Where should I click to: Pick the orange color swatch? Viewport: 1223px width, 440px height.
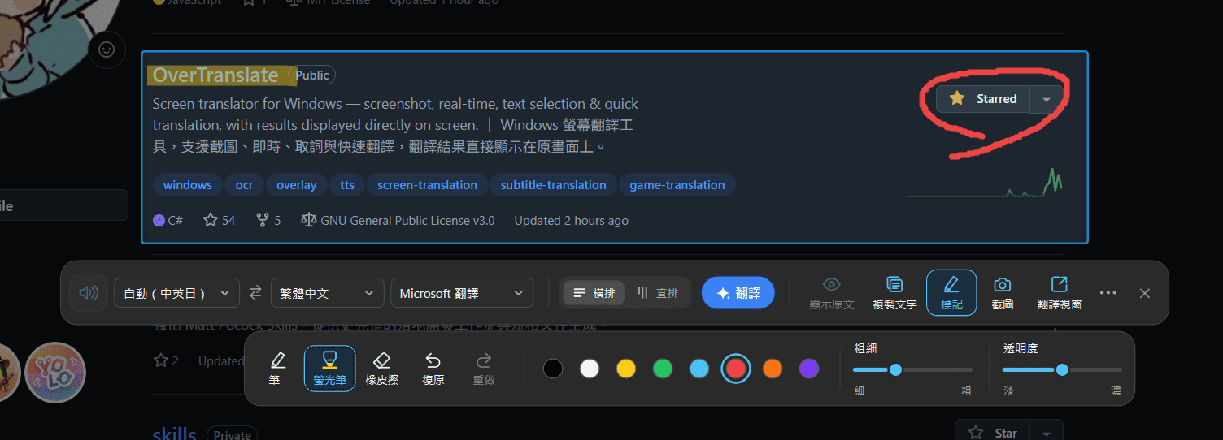[x=773, y=369]
